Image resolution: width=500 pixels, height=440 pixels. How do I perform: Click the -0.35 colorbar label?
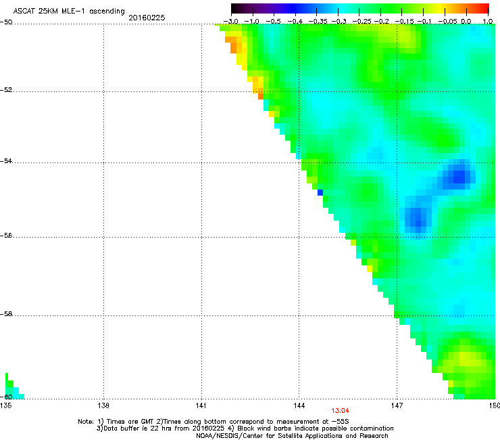[x=318, y=22]
